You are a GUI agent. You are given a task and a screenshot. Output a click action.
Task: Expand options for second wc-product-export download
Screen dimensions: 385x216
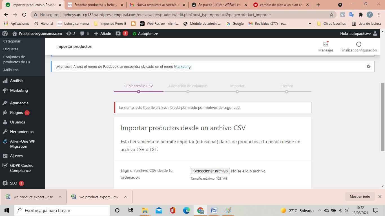pyautogui.click(x=126, y=197)
